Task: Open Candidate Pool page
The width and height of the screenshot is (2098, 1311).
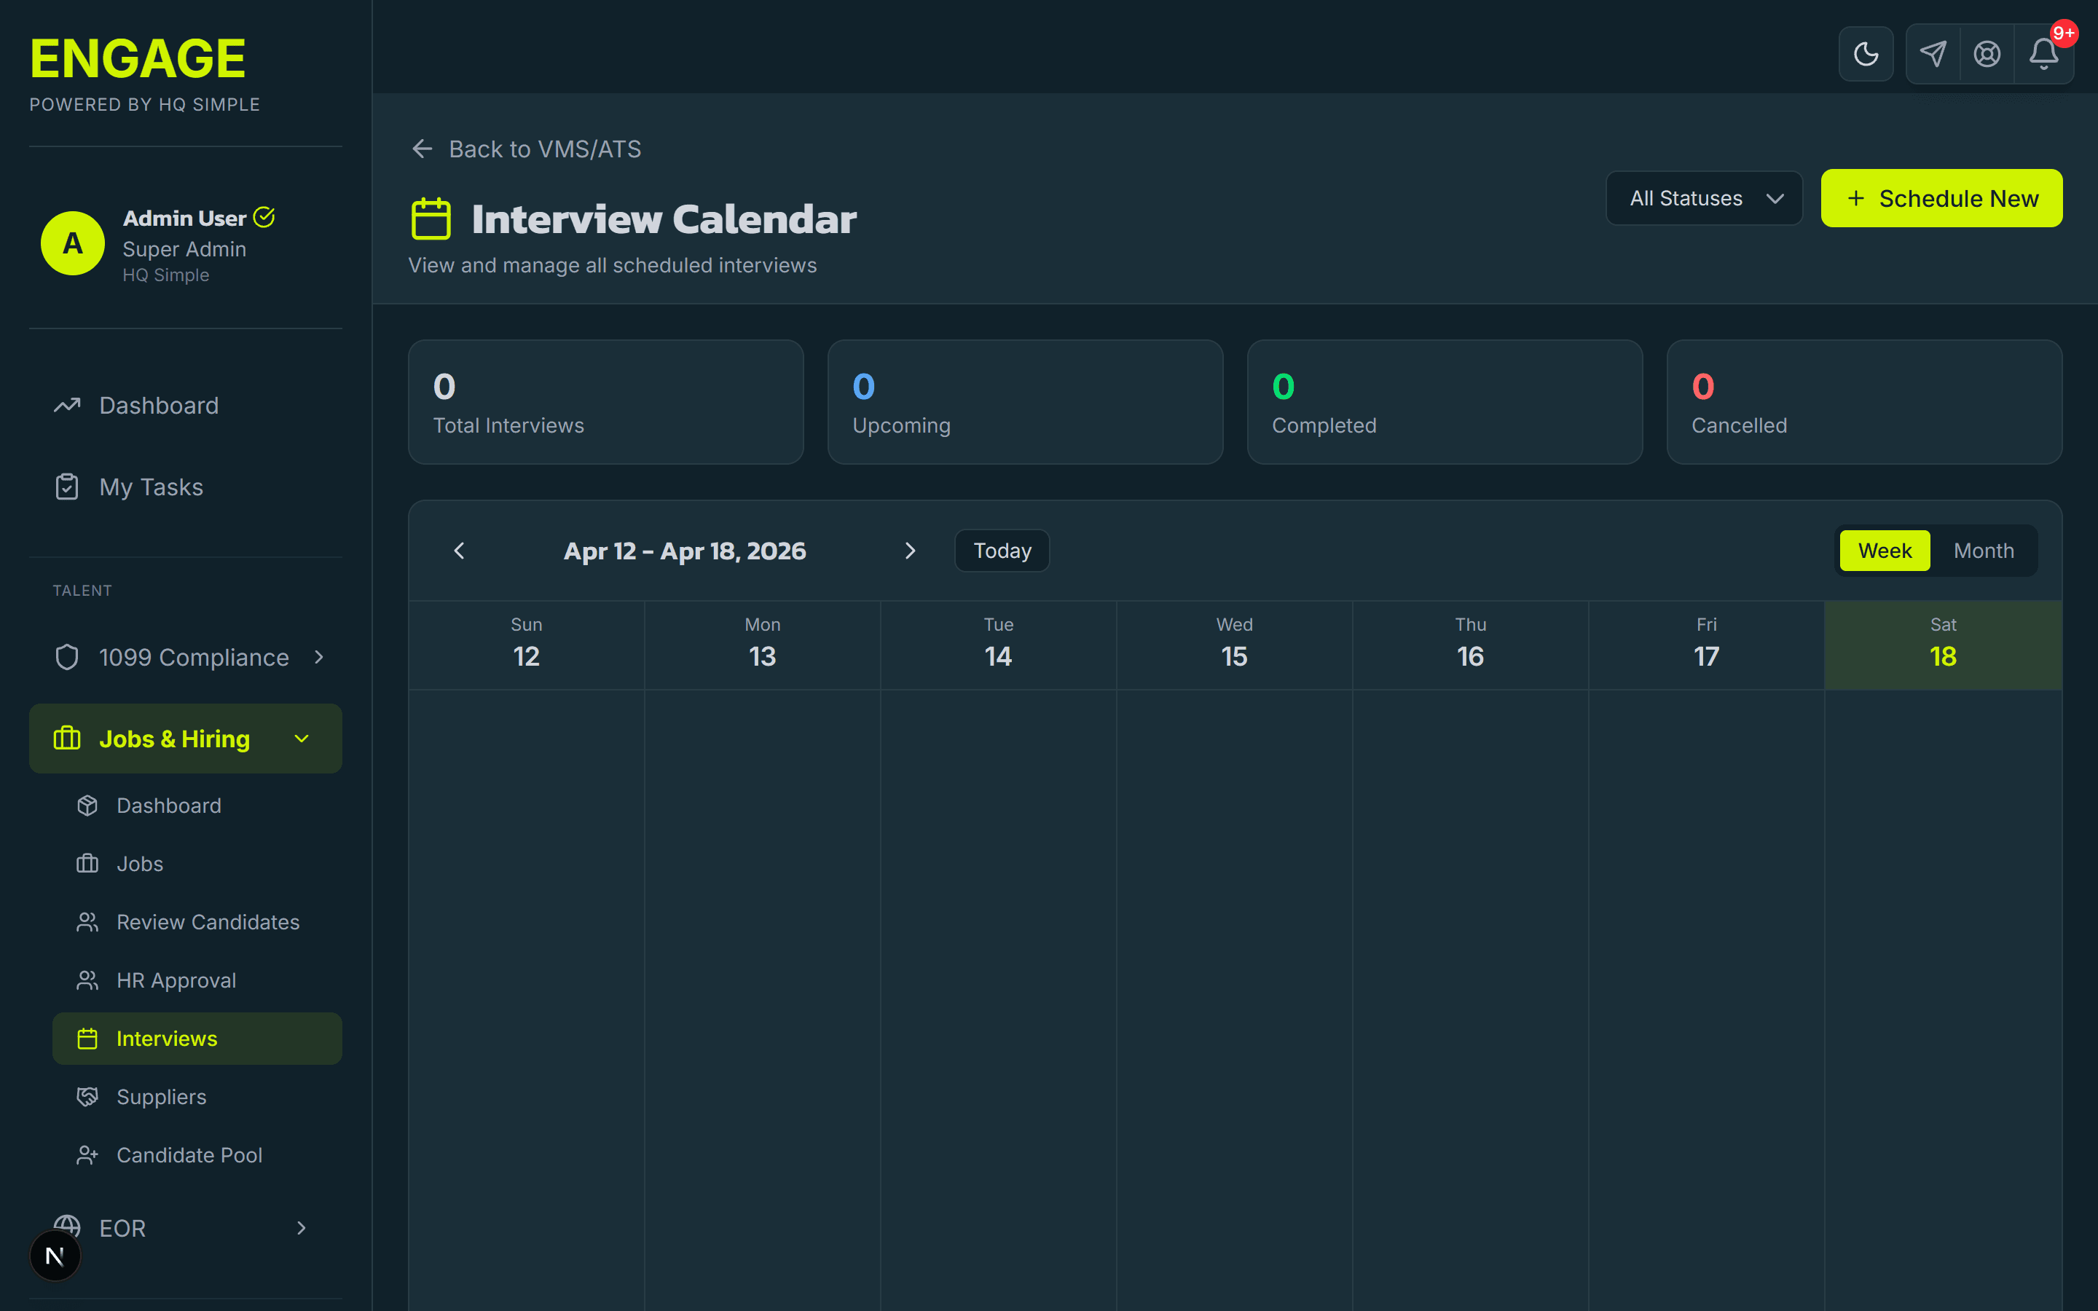Action: [x=197, y=1155]
